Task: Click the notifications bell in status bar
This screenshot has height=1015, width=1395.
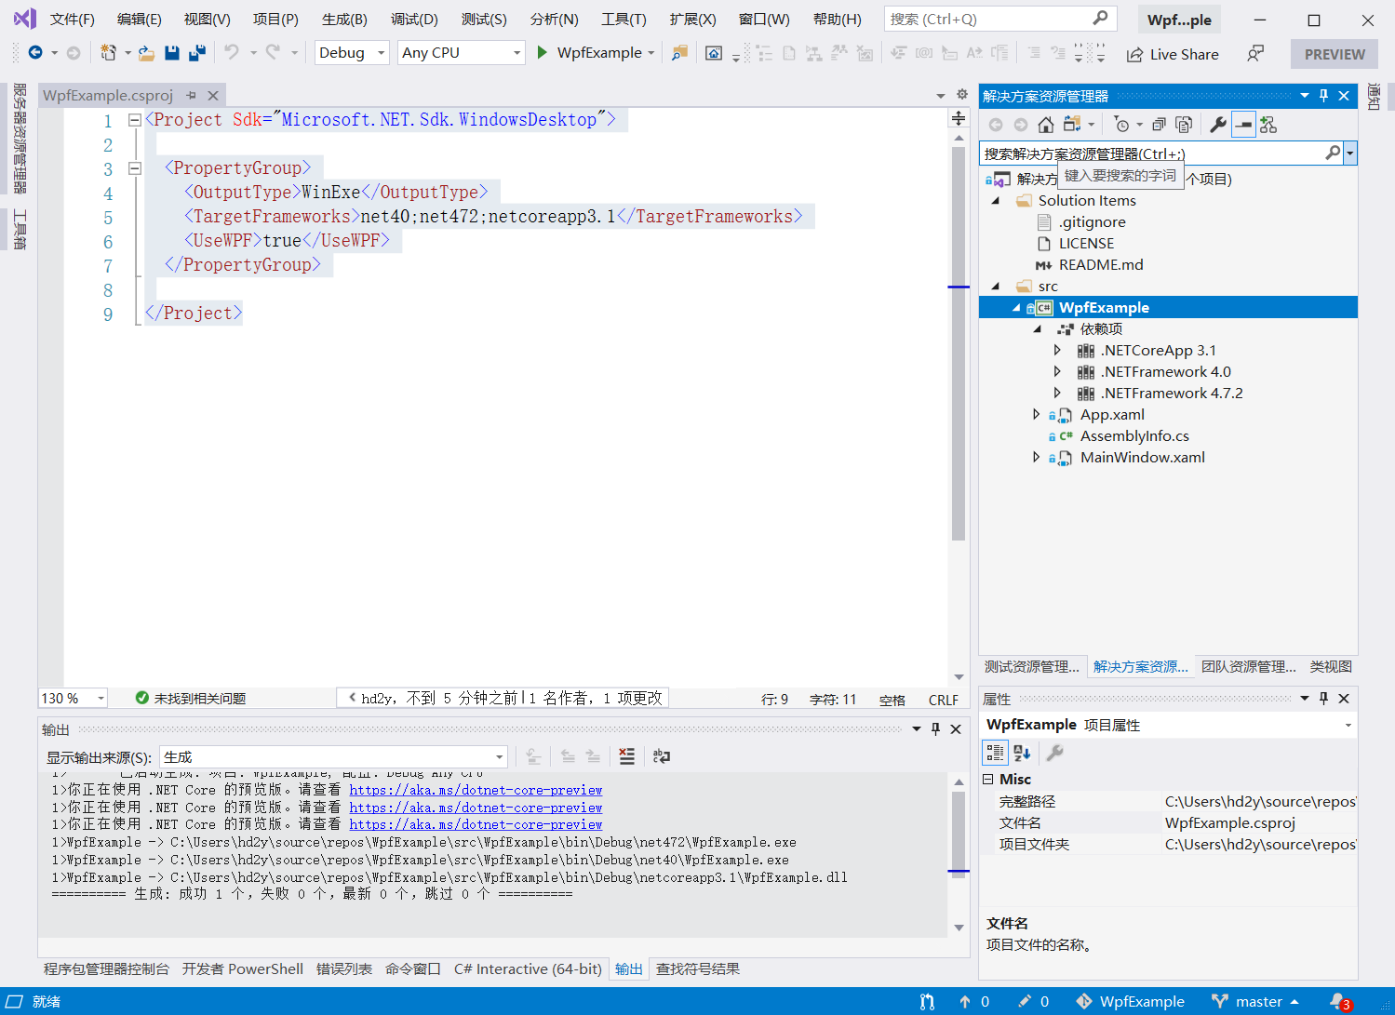Action: pos(1340,1002)
